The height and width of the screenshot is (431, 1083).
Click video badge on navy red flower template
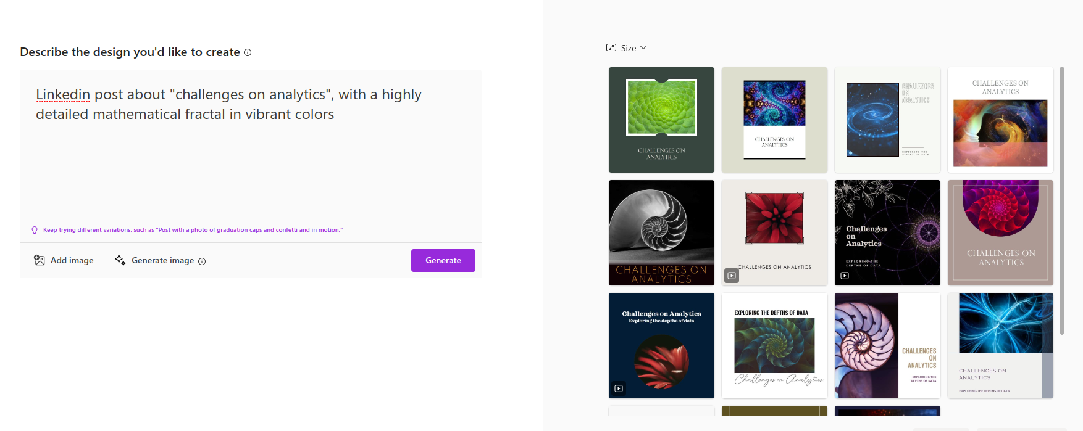[619, 388]
